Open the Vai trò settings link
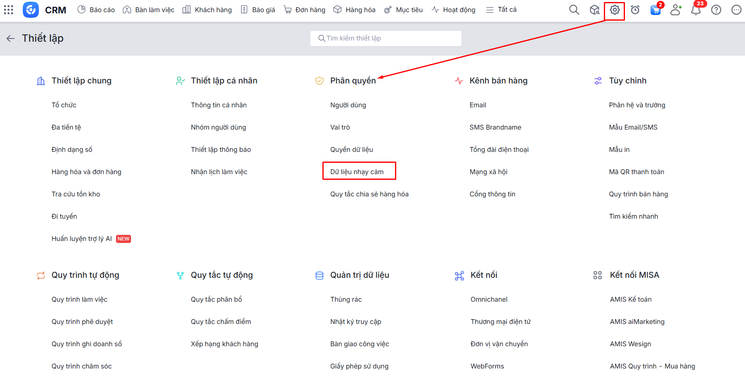 click(340, 127)
